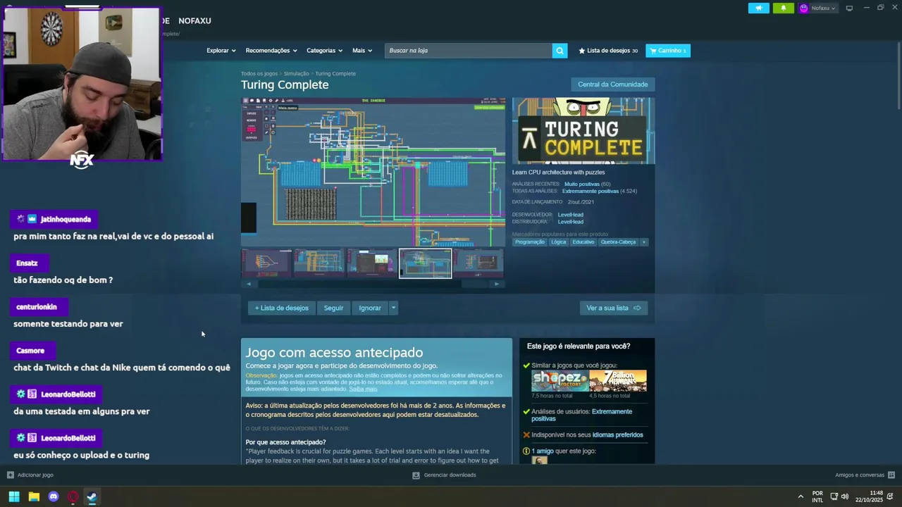Open 7 Billion Humans similar game image
Viewport: 902px width, 507px height.
pyautogui.click(x=618, y=381)
